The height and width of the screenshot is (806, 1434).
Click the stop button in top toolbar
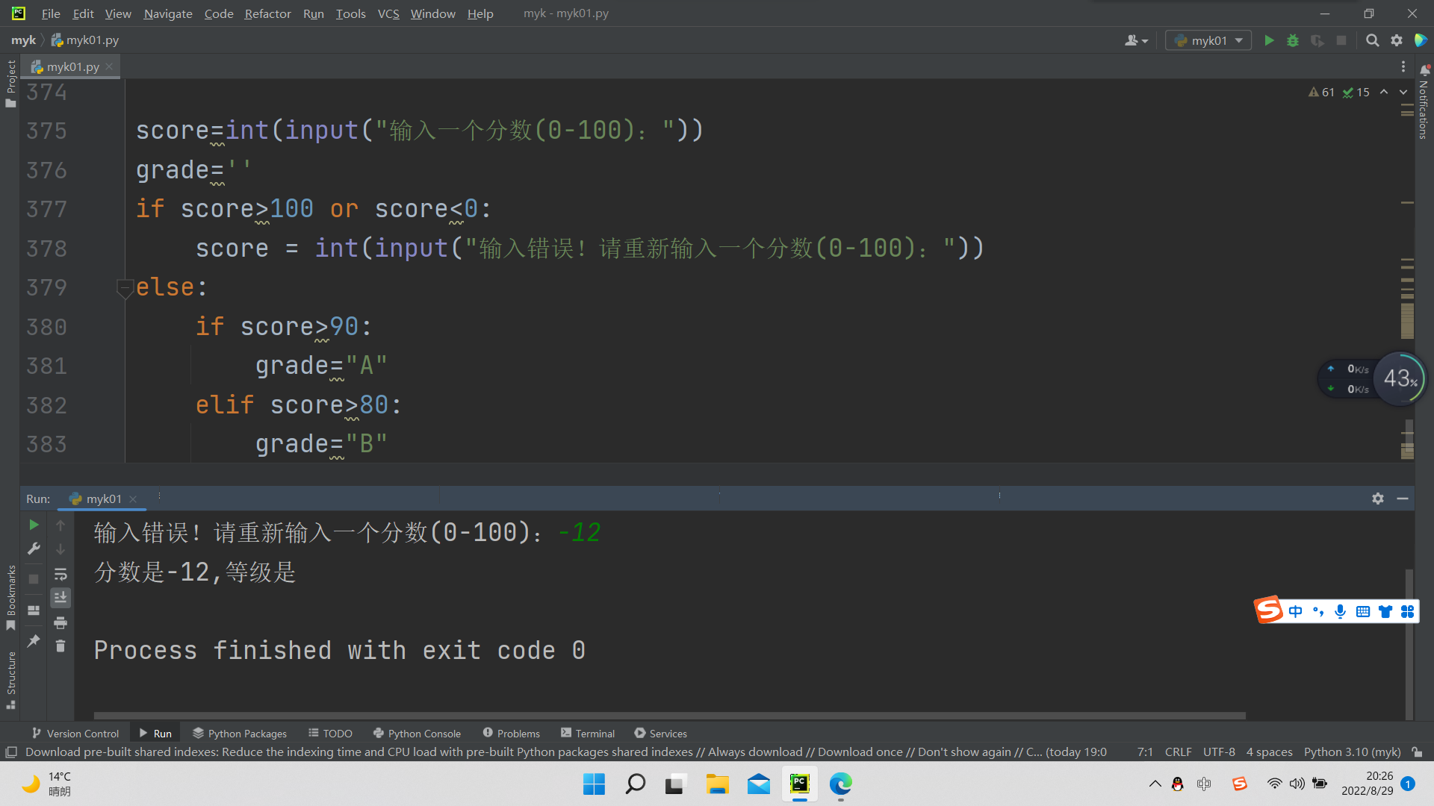point(1341,40)
